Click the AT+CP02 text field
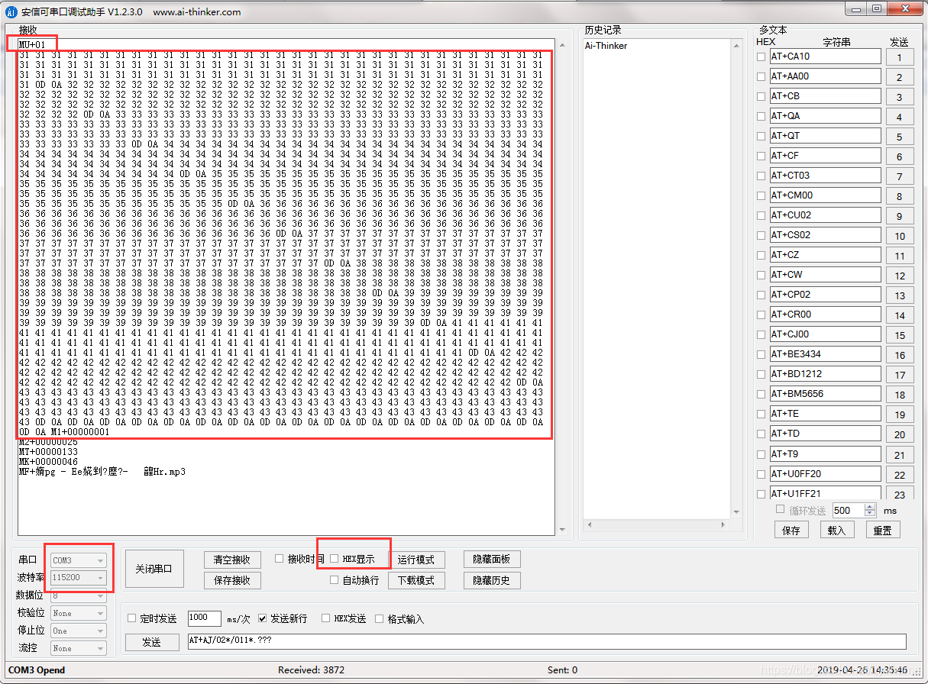The width and height of the screenshot is (928, 684). [825, 295]
